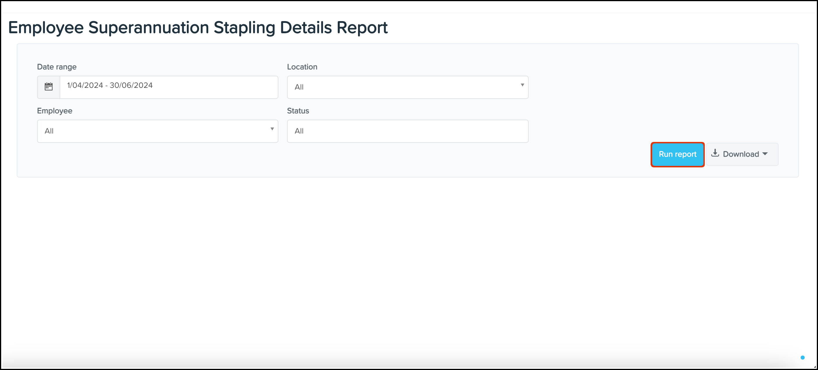Click the calendar icon beside date range
818x370 pixels.
[49, 87]
